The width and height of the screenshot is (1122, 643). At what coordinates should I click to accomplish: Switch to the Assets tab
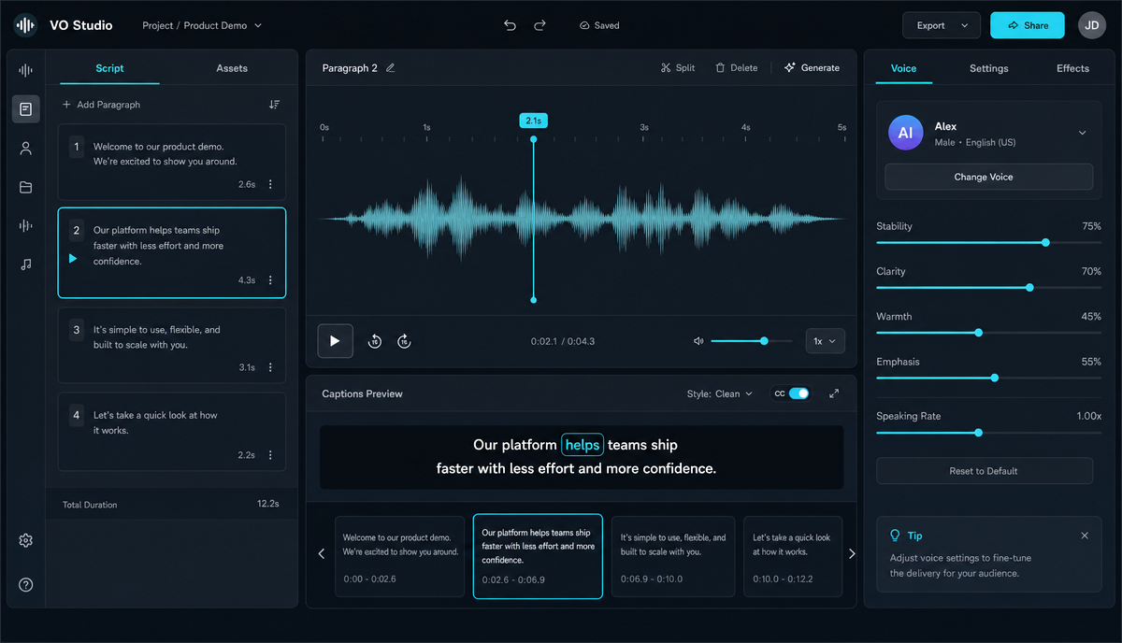(232, 68)
